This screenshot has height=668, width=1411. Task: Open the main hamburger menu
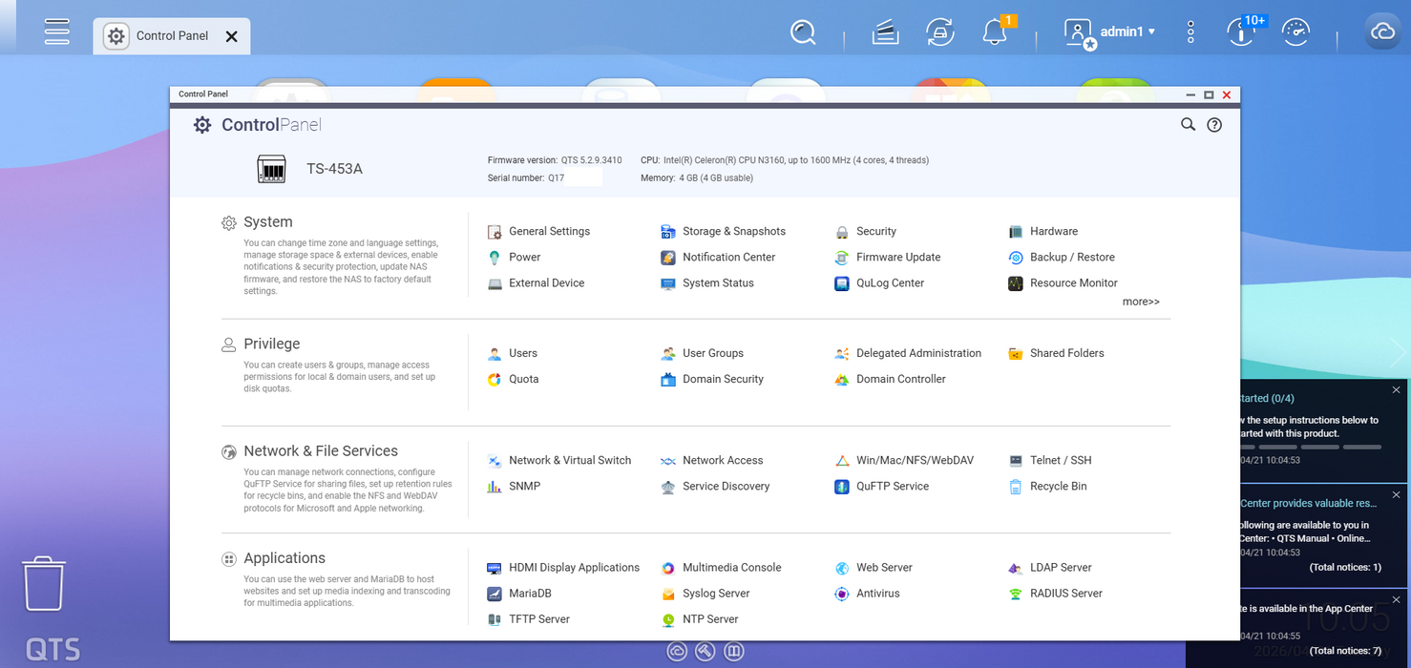56,31
